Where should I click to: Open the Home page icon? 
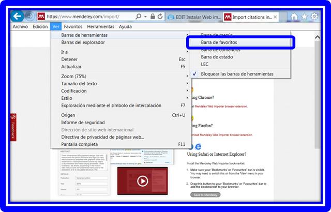[x=294, y=17]
